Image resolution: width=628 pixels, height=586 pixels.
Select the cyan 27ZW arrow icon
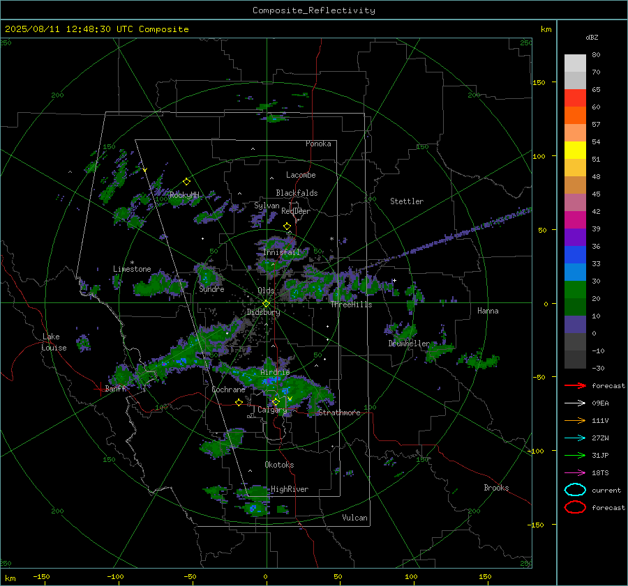575,438
